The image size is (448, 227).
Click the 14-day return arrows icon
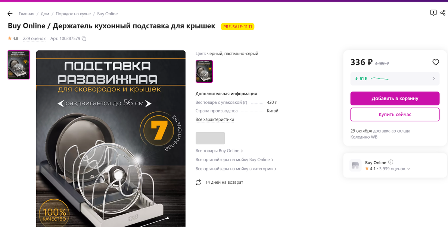tap(198, 182)
